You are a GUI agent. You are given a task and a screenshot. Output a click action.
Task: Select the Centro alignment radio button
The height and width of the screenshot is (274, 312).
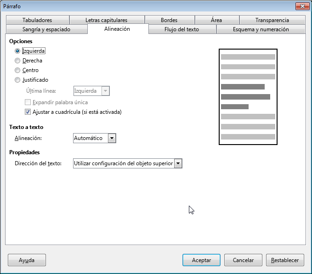click(17, 70)
